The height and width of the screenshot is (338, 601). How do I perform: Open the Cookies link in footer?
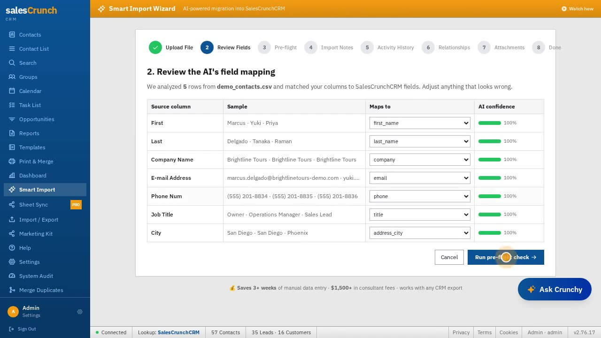click(x=509, y=332)
